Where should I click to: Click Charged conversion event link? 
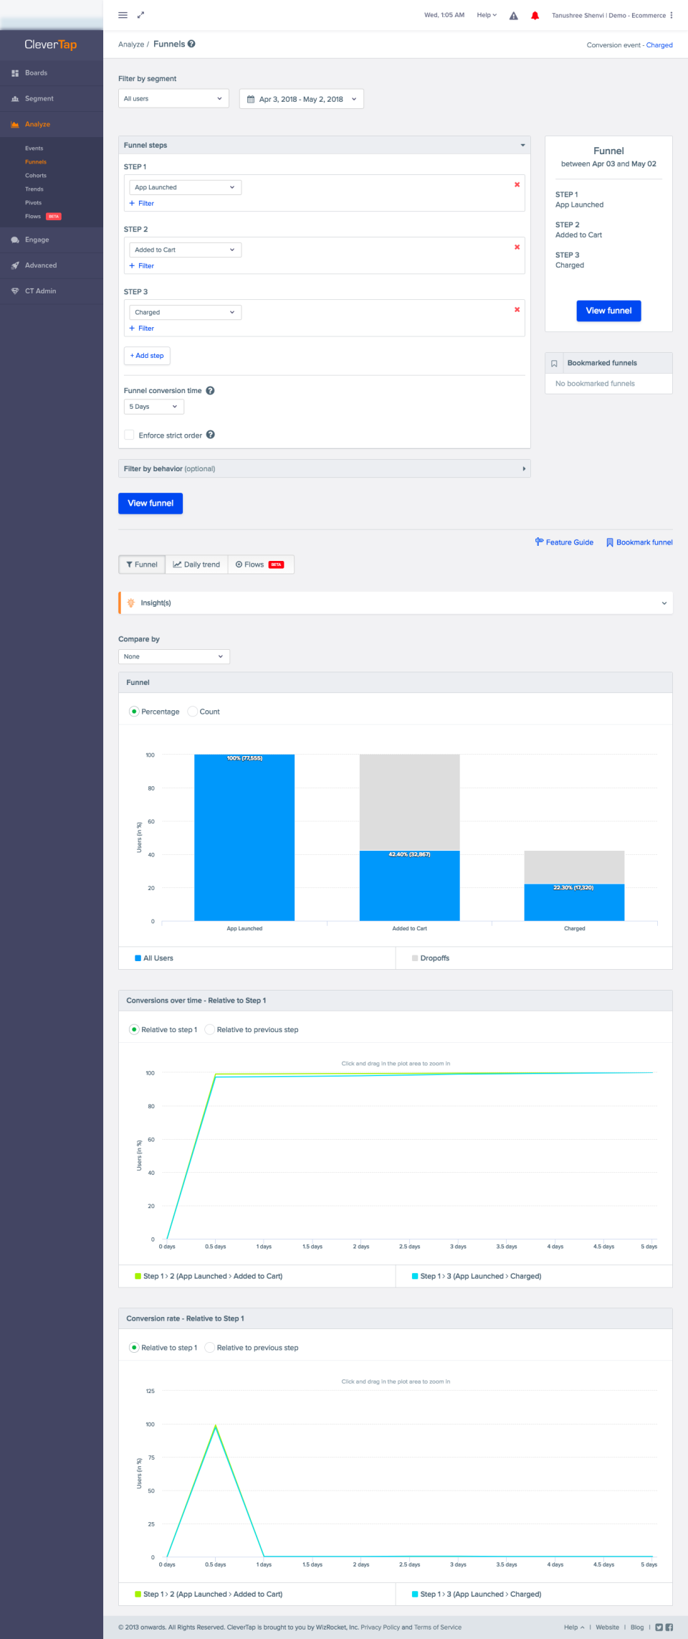[659, 45]
